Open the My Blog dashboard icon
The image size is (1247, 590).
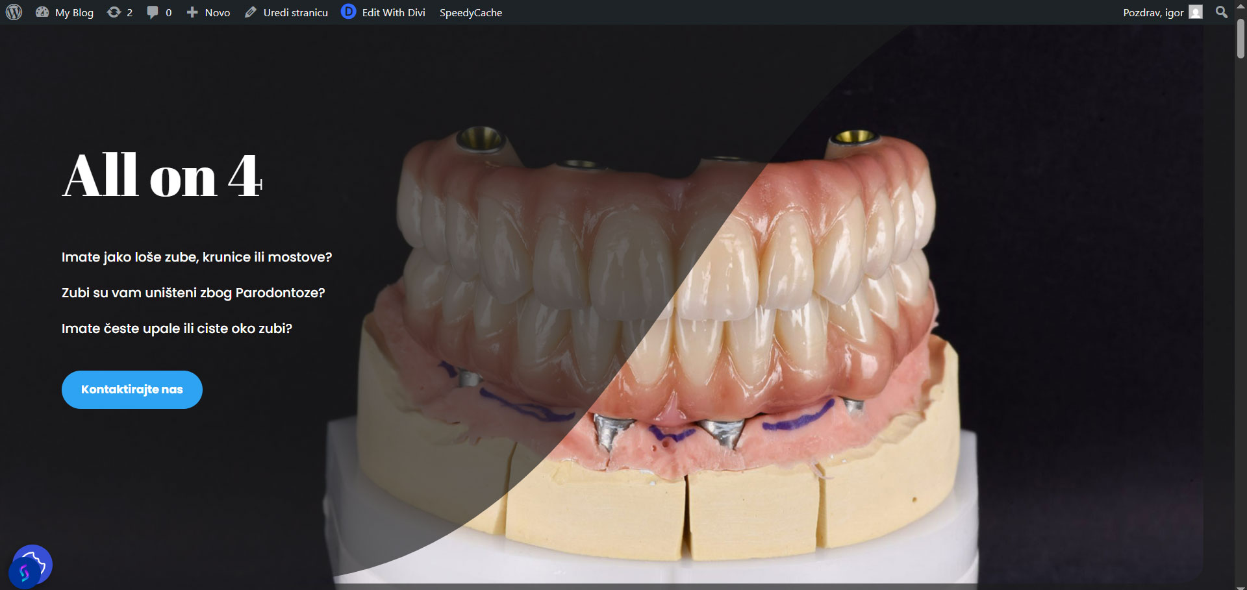click(x=42, y=12)
